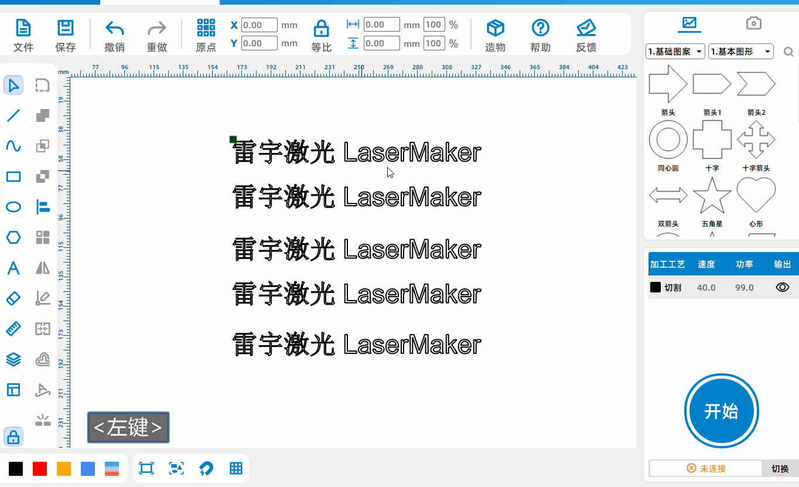
Task: Select the eraser tool
Action: tap(13, 298)
